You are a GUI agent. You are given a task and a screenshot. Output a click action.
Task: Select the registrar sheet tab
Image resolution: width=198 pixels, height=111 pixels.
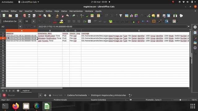click(26, 91)
